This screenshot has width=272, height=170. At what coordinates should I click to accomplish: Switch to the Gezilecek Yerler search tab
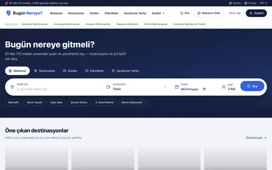pyautogui.click(x=125, y=71)
